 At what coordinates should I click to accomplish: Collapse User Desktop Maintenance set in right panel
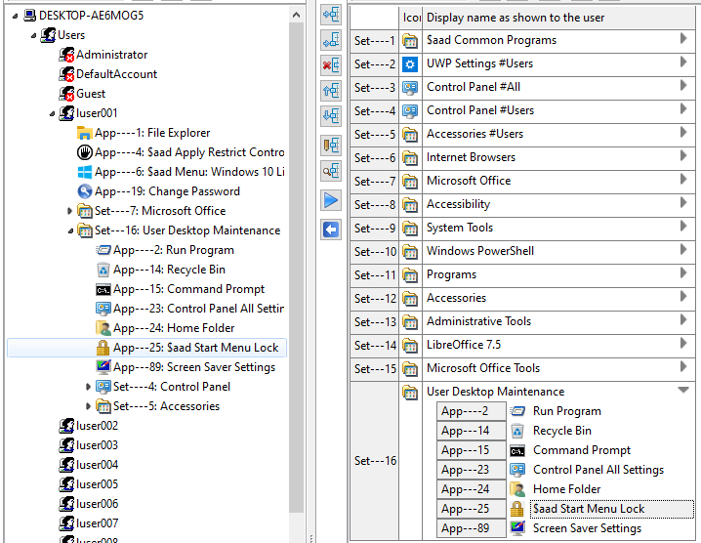tap(683, 391)
